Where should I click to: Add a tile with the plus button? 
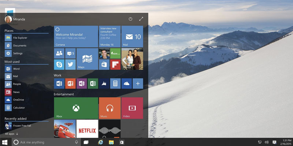138,84
